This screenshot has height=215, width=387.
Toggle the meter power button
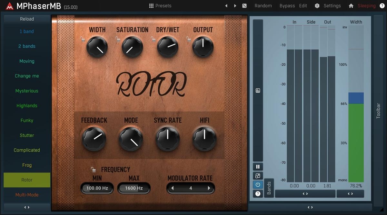tap(258, 185)
